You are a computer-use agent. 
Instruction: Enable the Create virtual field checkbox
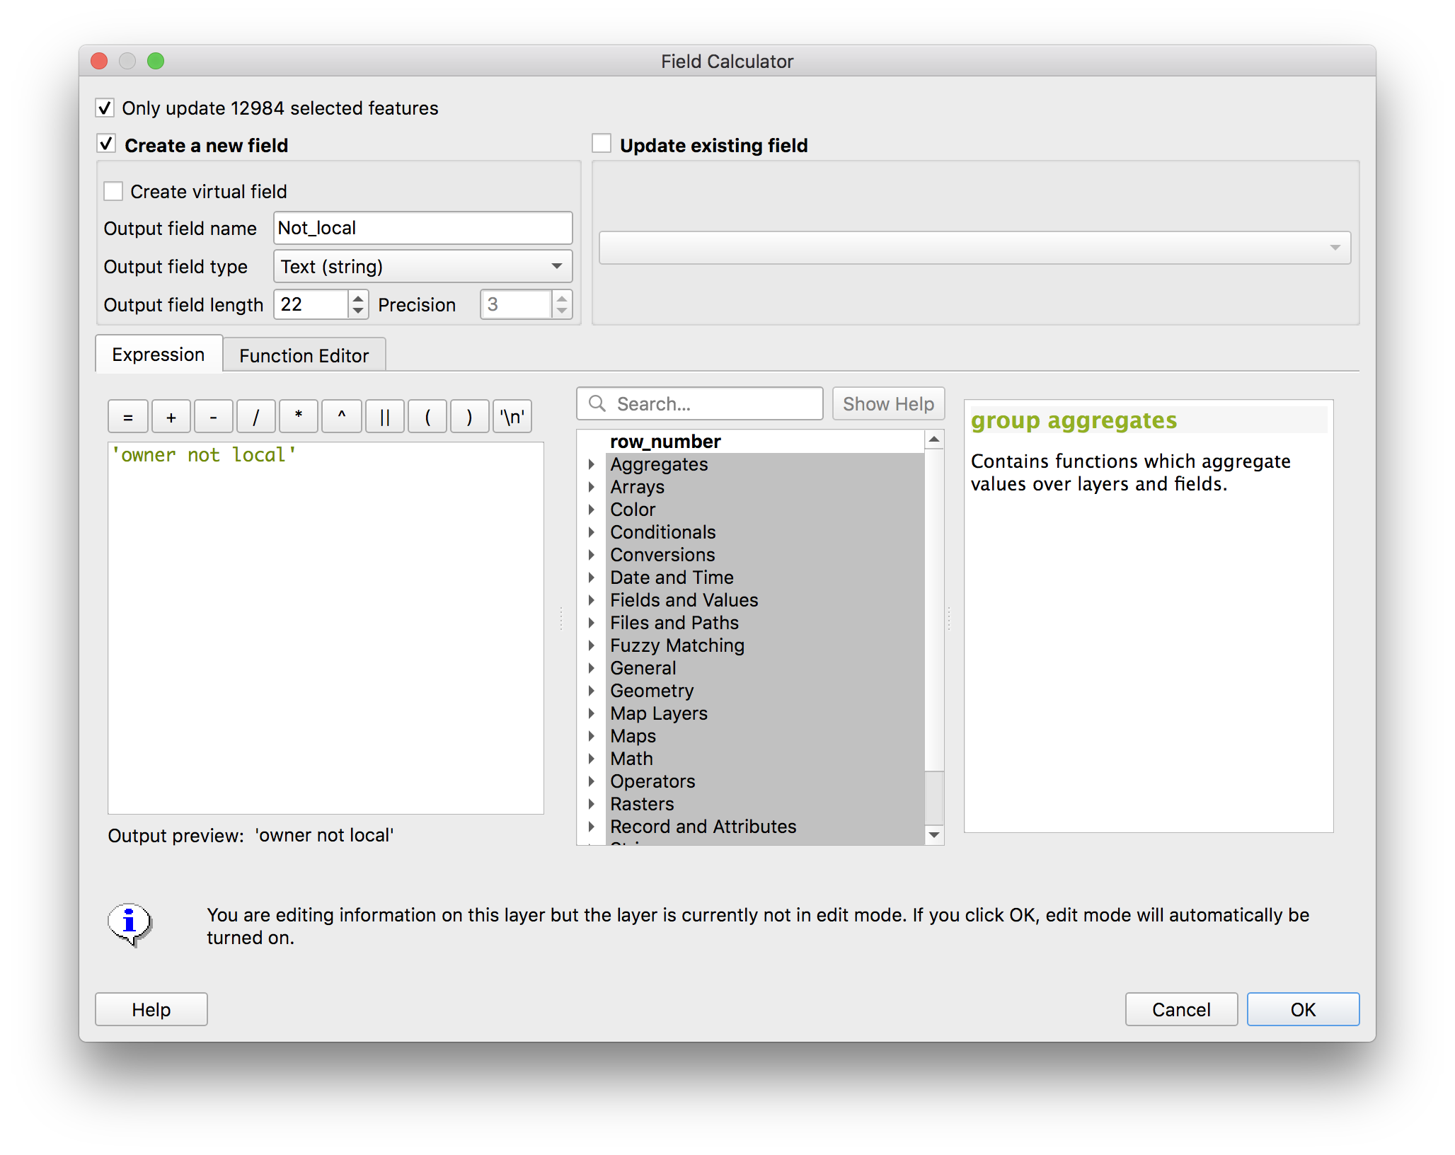click(x=113, y=191)
